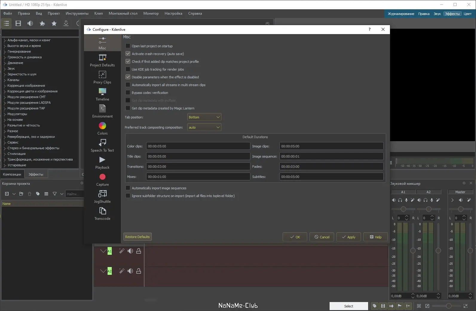Viewport: 476px width, 311px height.
Task: Click Color clips duration field
Action: tap(198, 146)
